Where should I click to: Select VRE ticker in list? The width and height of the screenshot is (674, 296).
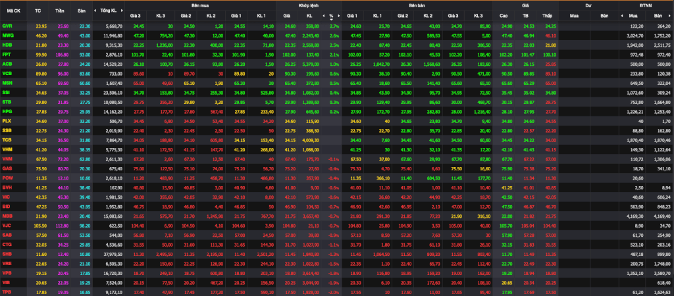tap(7, 263)
